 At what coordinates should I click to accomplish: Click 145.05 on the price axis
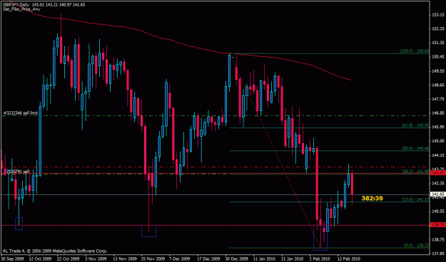pos(438,141)
